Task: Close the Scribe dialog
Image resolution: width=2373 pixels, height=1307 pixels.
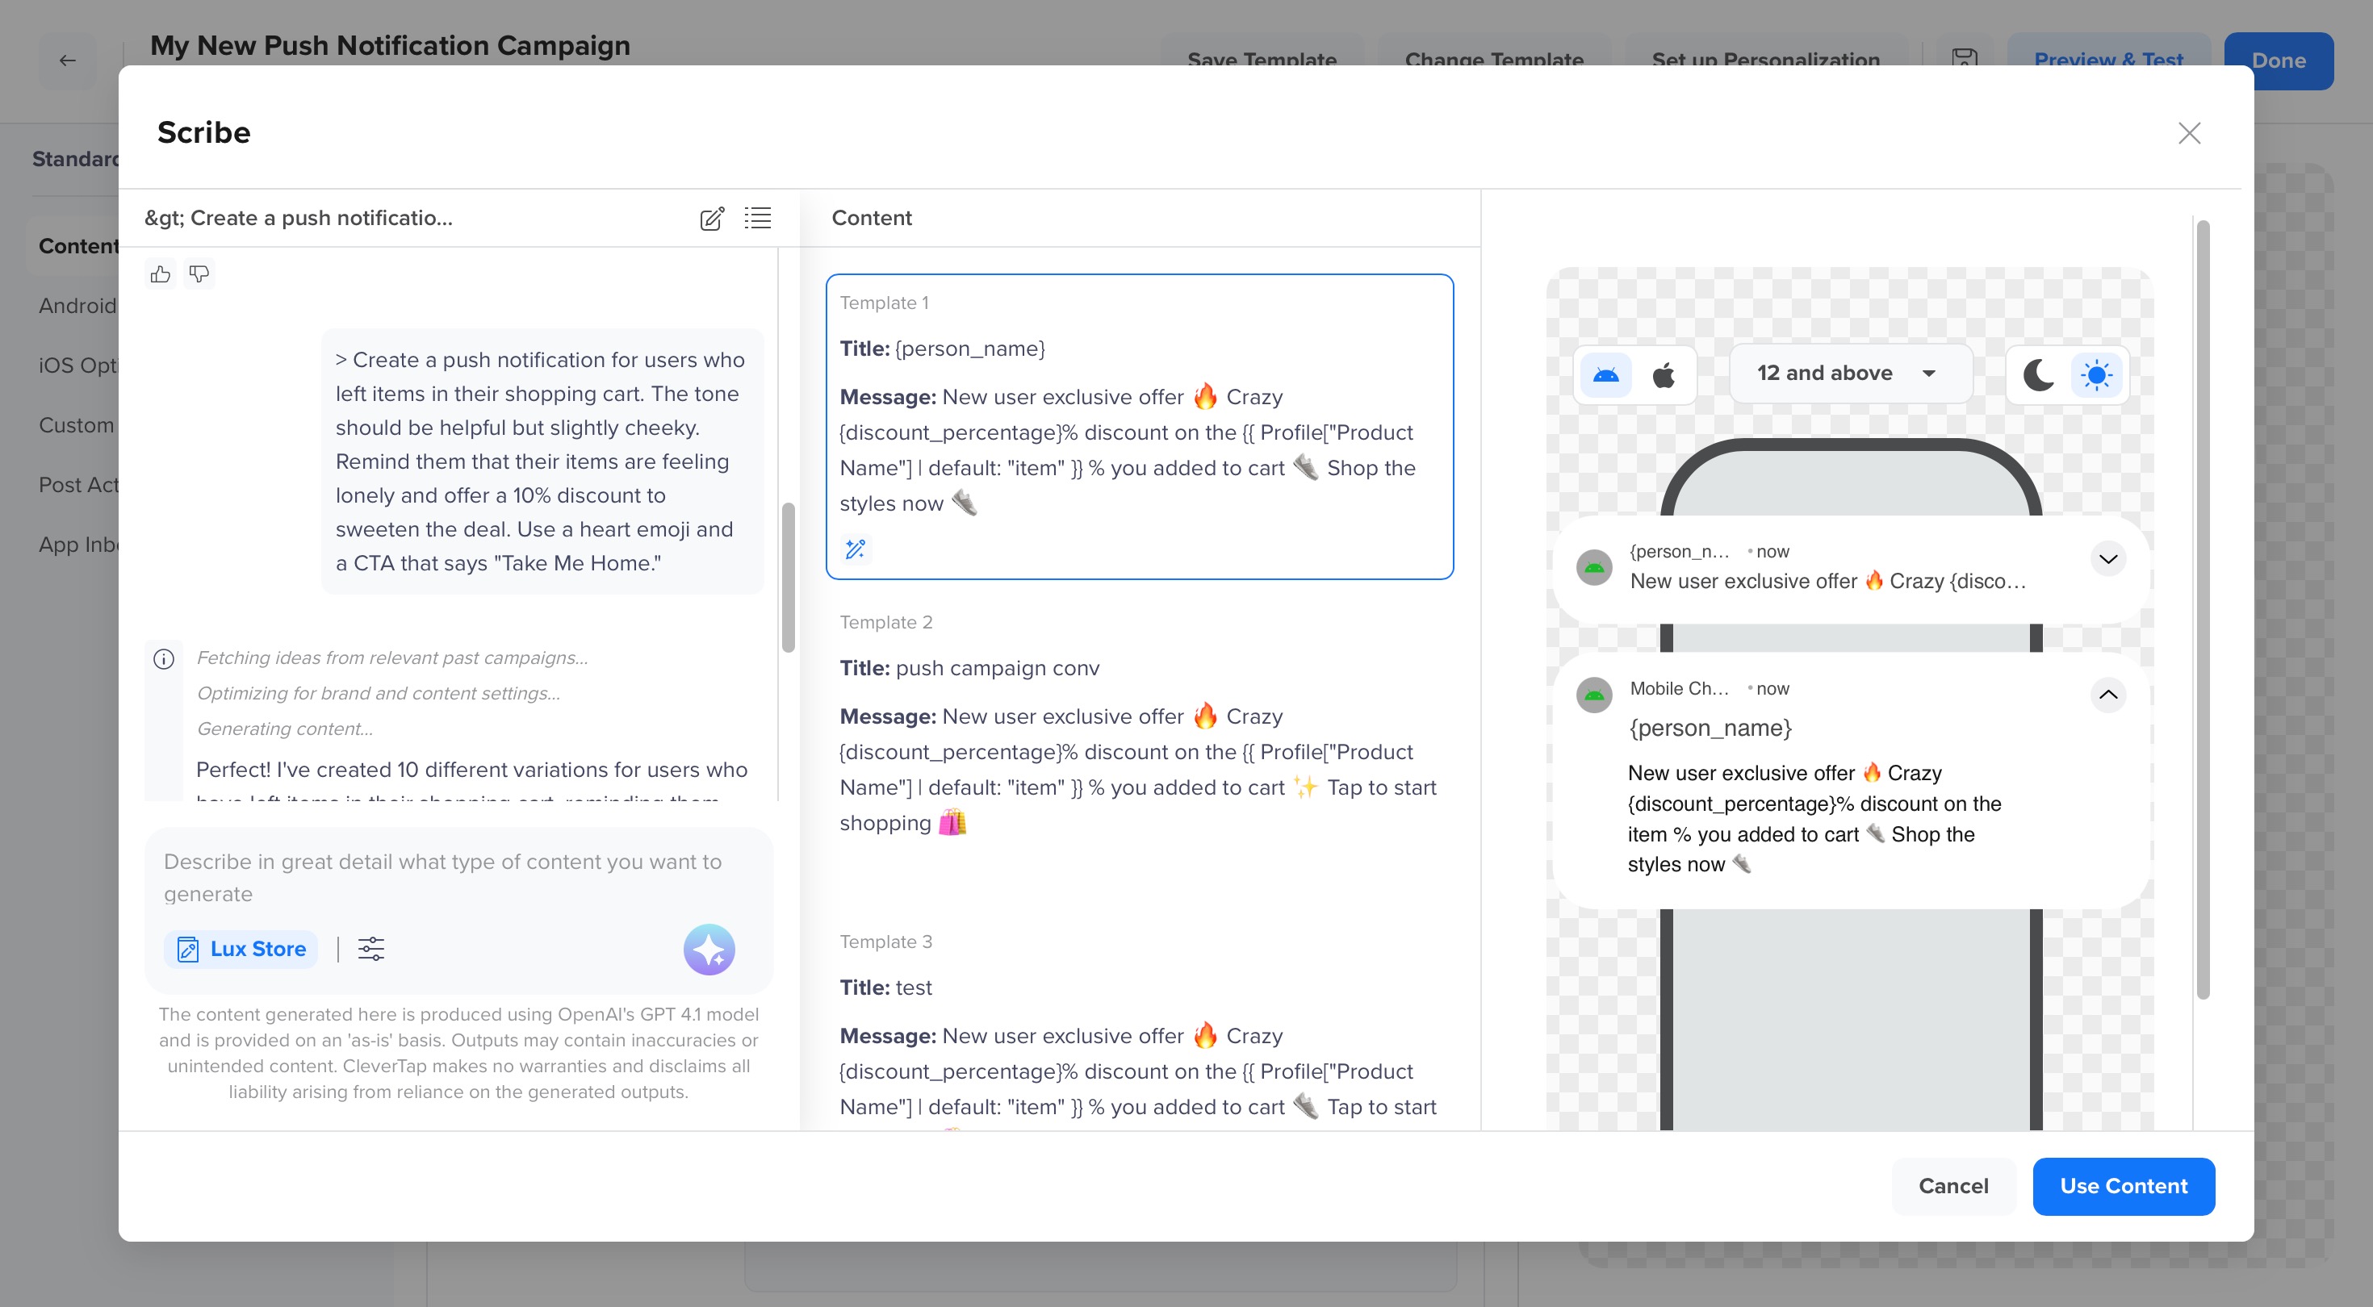Action: point(2189,132)
